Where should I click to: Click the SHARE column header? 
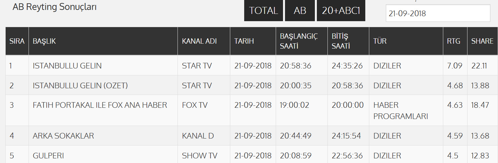482,41
